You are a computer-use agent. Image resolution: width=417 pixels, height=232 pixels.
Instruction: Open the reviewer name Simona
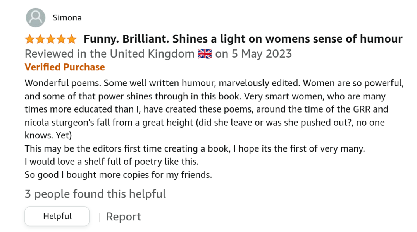tap(67, 17)
